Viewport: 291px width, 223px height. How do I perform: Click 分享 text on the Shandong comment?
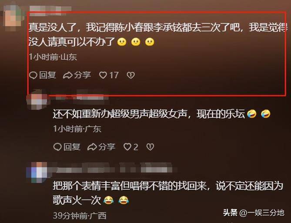(x=83, y=75)
